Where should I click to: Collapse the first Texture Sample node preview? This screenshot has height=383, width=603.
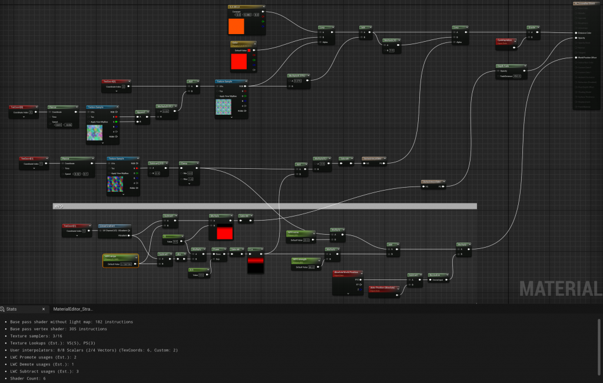tap(102, 142)
